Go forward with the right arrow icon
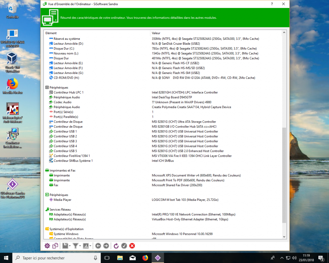Screen dimensions: 329x263 click(106, 246)
